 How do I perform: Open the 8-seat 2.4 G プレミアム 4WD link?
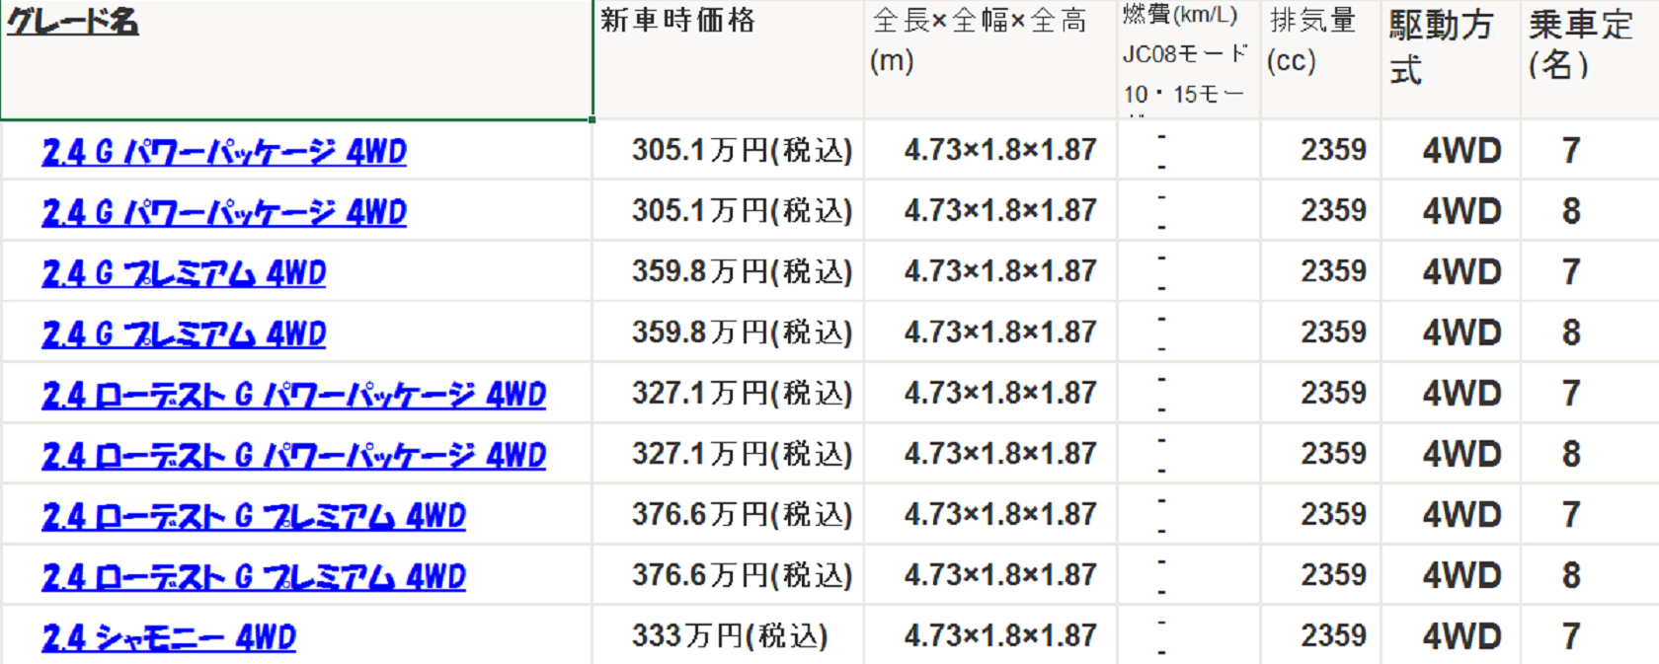[184, 334]
